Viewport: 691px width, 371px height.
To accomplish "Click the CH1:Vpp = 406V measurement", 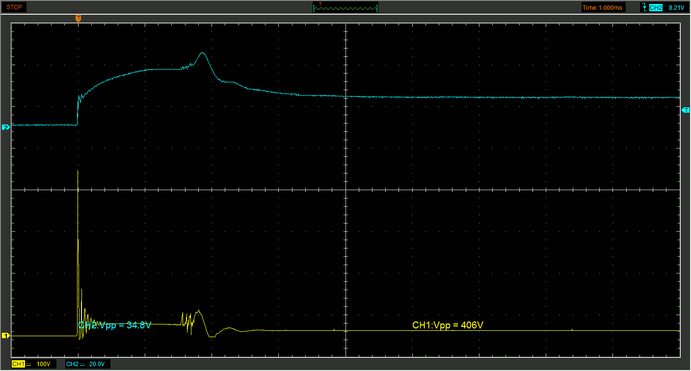I will coord(444,325).
